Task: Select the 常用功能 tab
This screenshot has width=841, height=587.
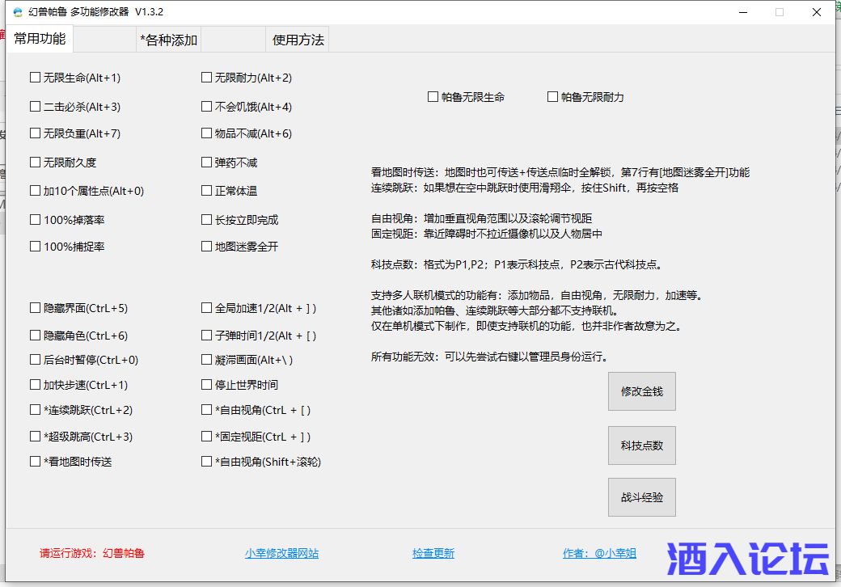Action: tap(40, 39)
